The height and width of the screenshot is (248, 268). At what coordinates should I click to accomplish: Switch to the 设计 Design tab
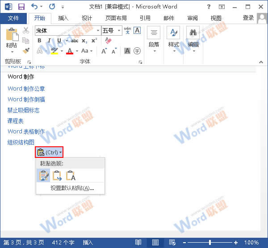tap(87, 18)
